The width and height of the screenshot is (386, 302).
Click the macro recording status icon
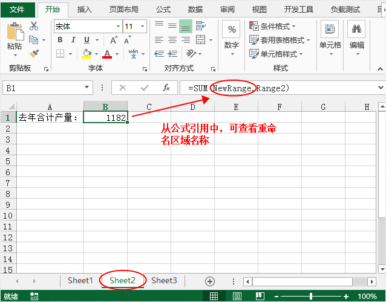[x=34, y=297]
